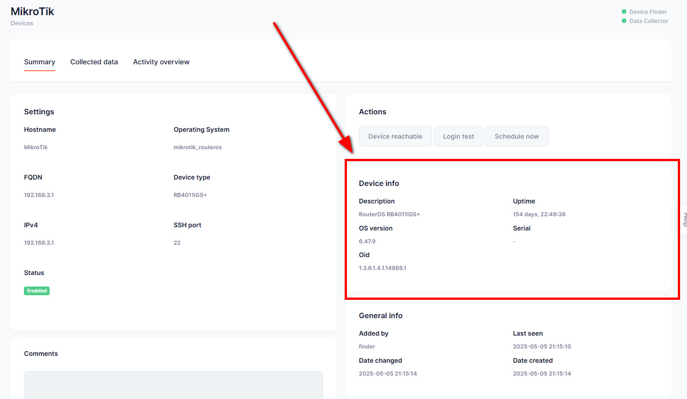Image resolution: width=687 pixels, height=399 pixels.
Task: Select OS version 6.47.9
Action: coord(367,242)
